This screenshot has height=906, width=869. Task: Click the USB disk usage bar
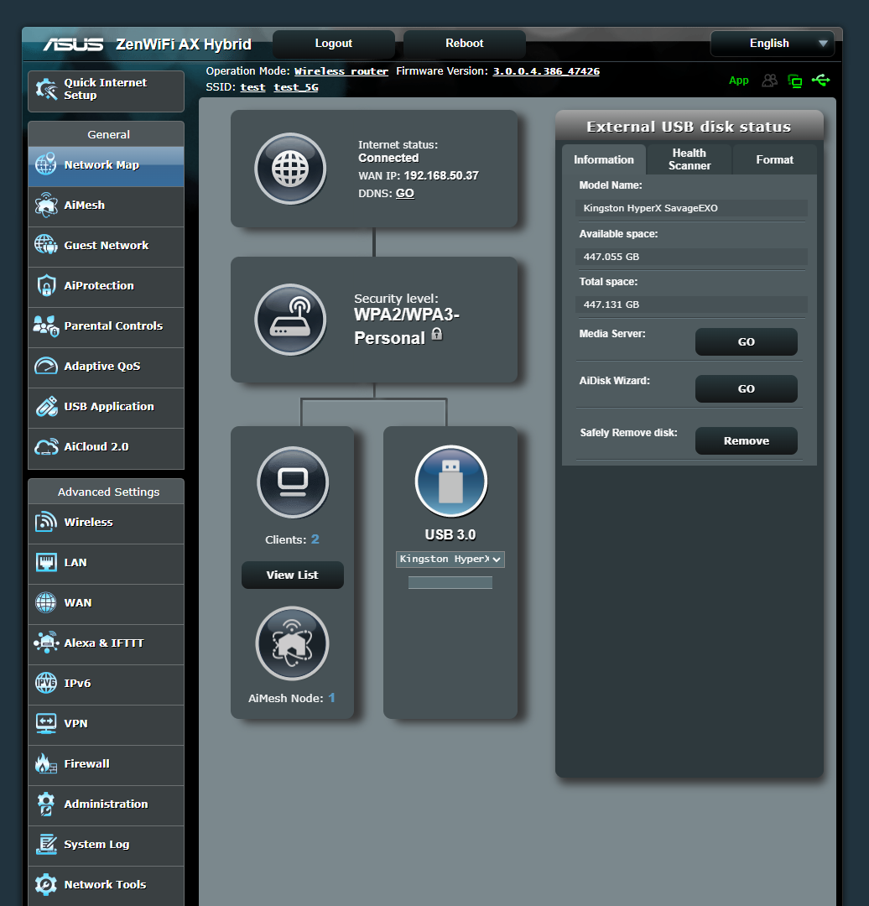point(450,581)
